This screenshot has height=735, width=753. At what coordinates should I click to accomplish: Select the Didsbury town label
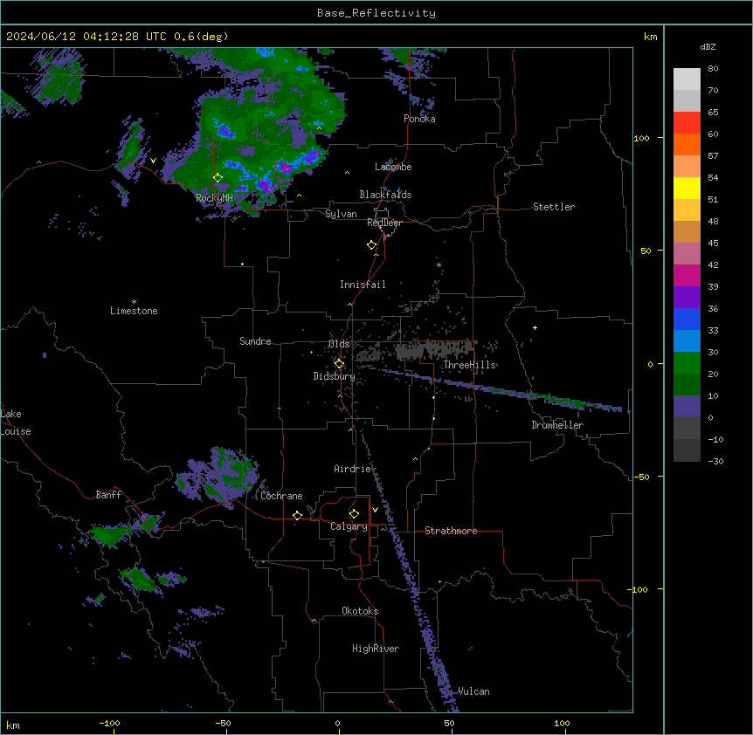coord(335,376)
